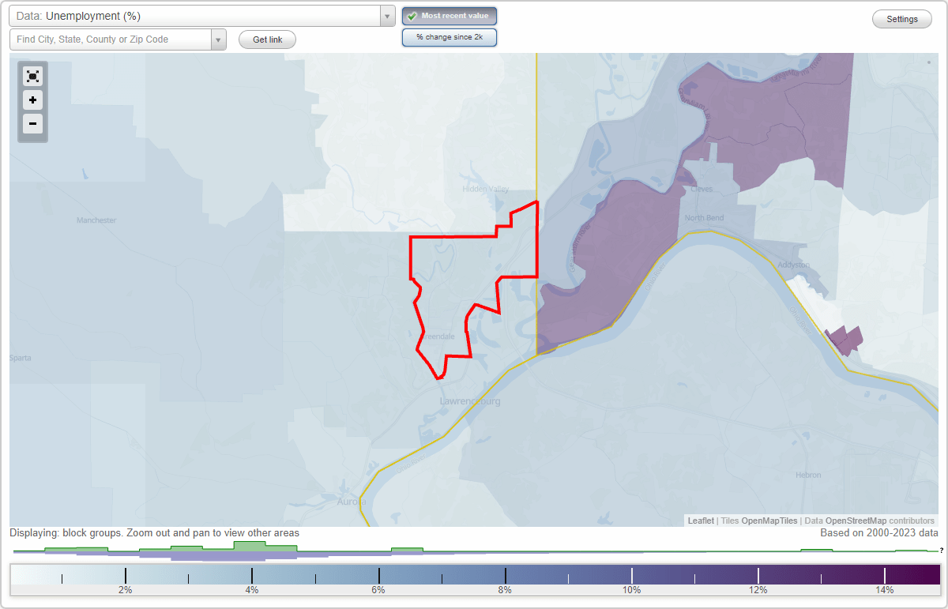Open the help question mark beside the histogram
This screenshot has height=609, width=948.
[x=942, y=551]
